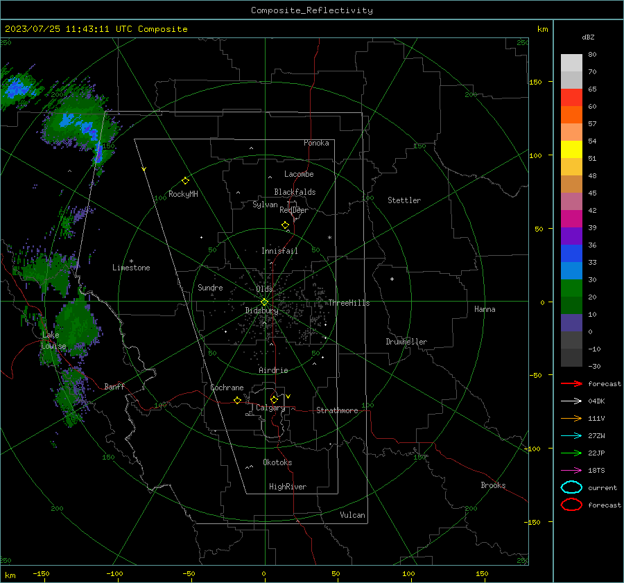Click the red 65 dBZ color swatch
624x583 pixels.
(571, 97)
